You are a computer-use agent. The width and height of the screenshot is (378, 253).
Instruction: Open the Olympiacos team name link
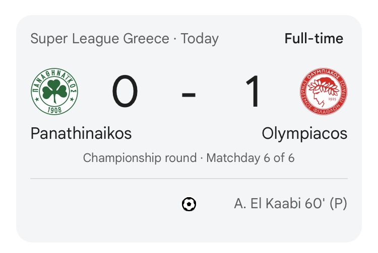304,133
